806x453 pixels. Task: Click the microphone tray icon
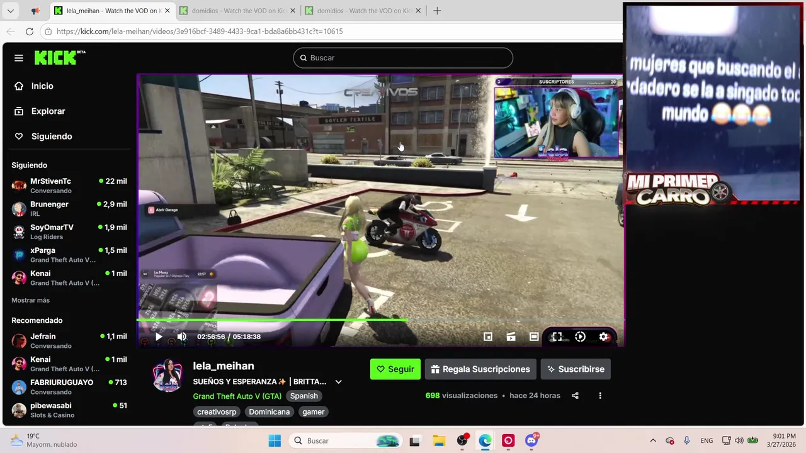[x=686, y=441]
